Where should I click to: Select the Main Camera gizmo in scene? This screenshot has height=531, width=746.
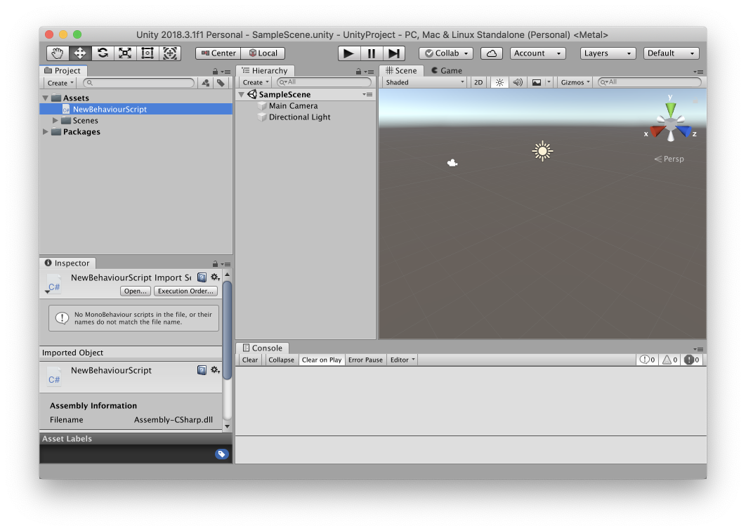(452, 163)
